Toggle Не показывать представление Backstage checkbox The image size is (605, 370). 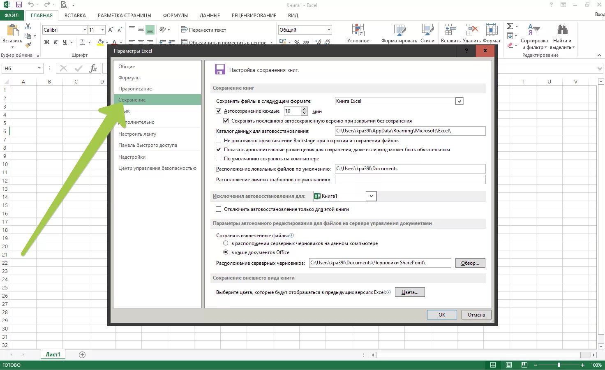[219, 141]
